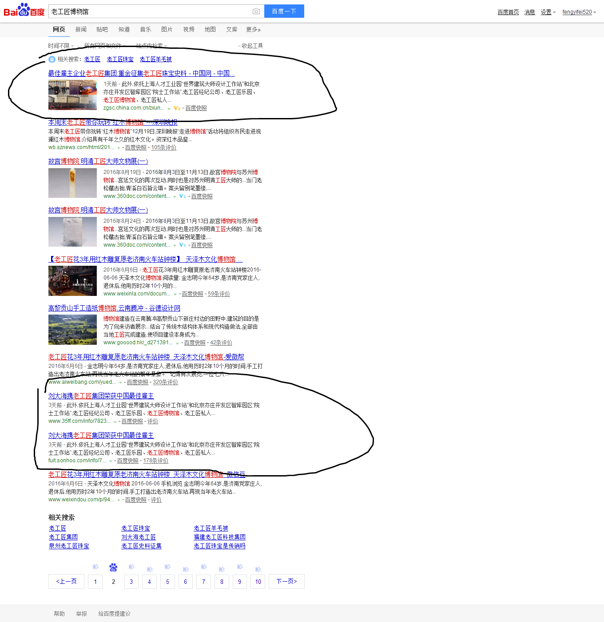Click related search link 老工匠珠宝 at top

tap(120, 59)
